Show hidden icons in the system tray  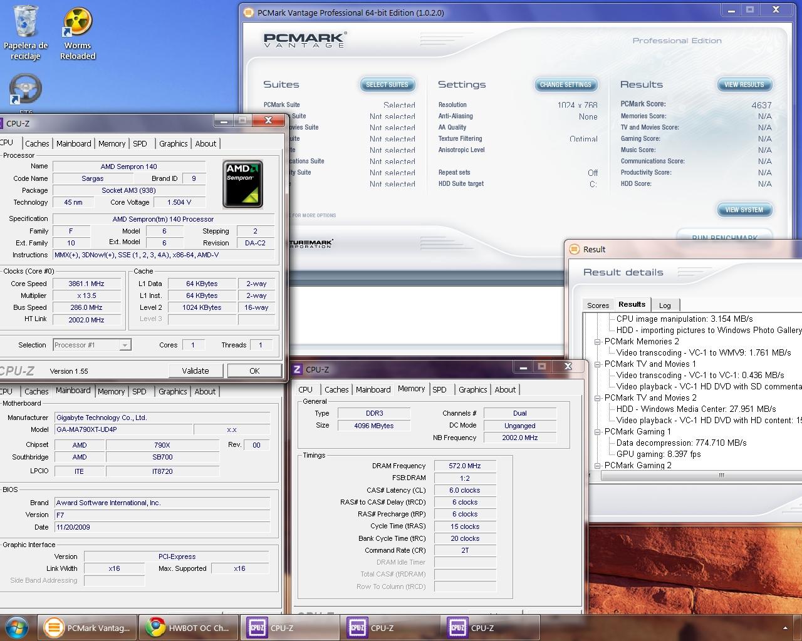point(785,628)
